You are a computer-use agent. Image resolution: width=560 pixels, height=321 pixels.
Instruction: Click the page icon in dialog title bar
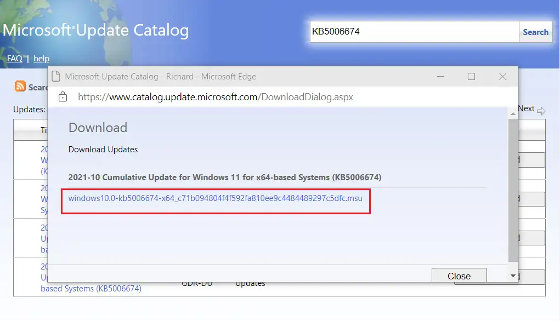coord(56,76)
